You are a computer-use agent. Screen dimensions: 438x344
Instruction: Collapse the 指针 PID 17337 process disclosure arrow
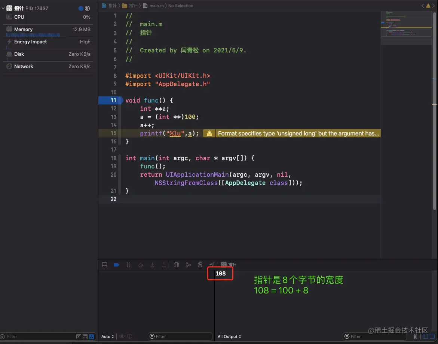tap(3, 8)
